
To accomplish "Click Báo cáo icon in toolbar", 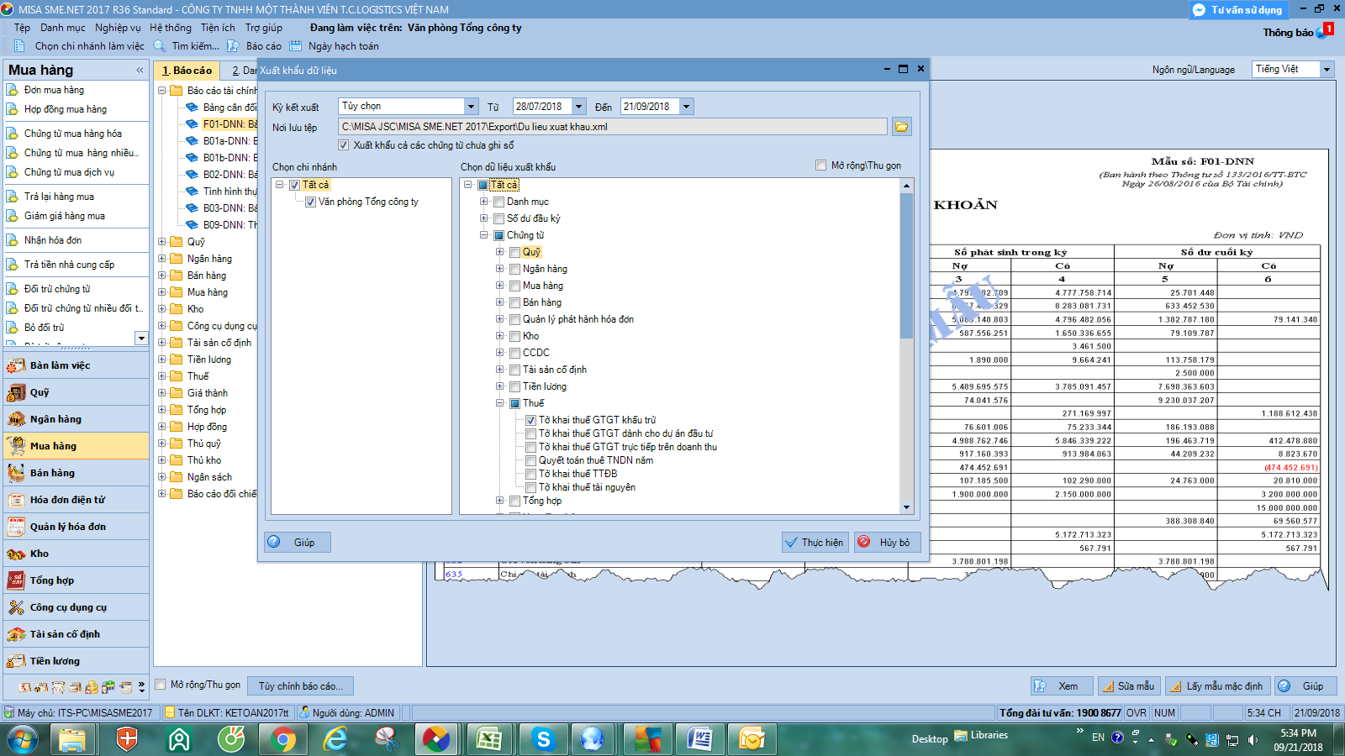I will click(x=233, y=46).
